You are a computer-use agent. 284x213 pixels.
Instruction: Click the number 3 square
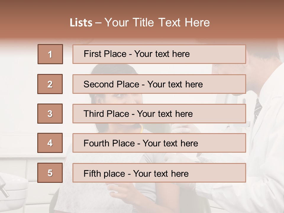coord(50,114)
